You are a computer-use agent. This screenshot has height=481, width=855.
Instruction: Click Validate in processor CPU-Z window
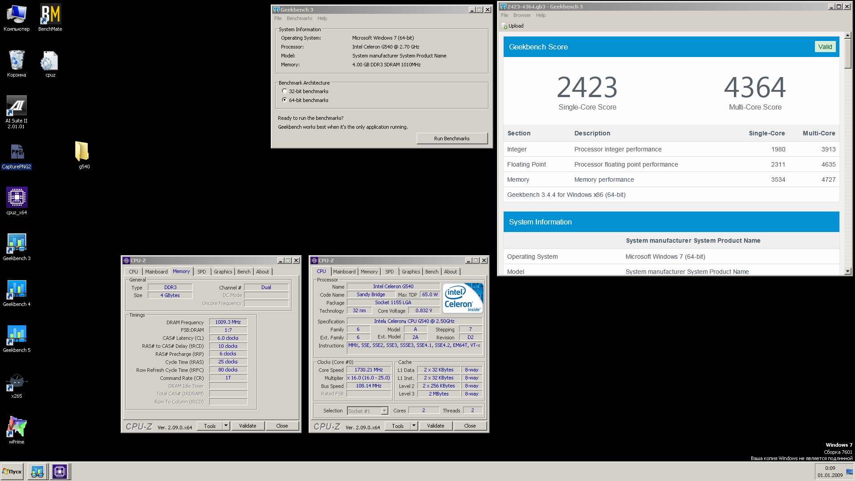pyautogui.click(x=436, y=426)
